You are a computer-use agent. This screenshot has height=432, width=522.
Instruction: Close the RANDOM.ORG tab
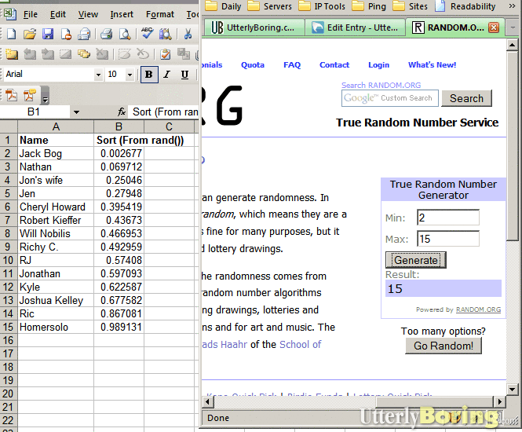click(x=494, y=27)
